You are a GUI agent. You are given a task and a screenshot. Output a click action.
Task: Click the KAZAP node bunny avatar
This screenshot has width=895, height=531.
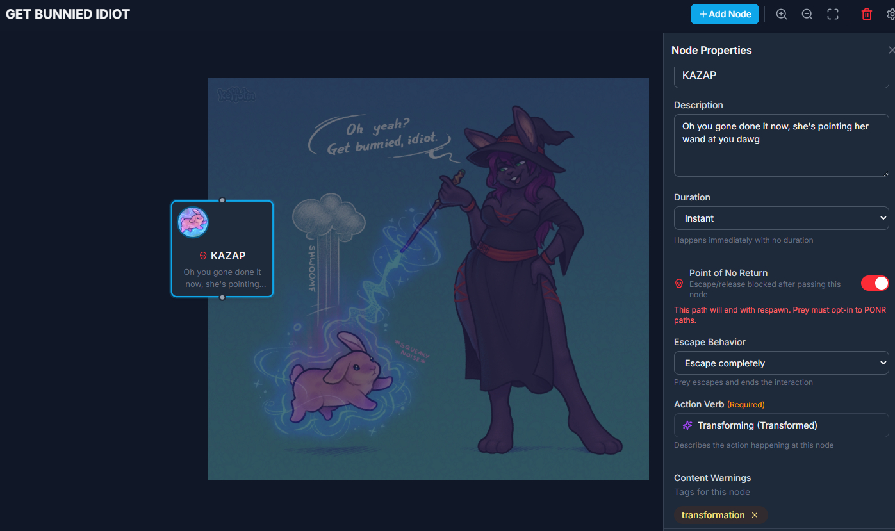tap(193, 222)
